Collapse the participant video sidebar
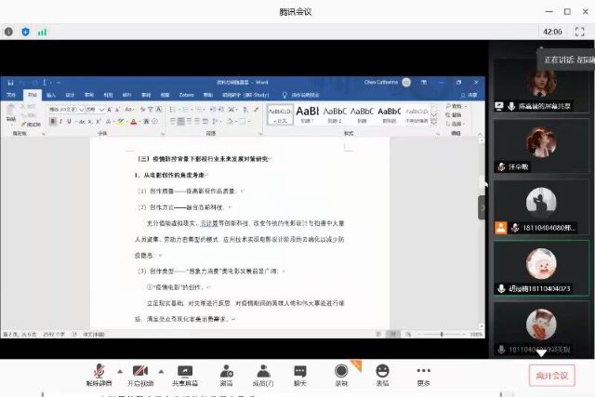Image resolution: width=595 pixels, height=397 pixels. 483,207
